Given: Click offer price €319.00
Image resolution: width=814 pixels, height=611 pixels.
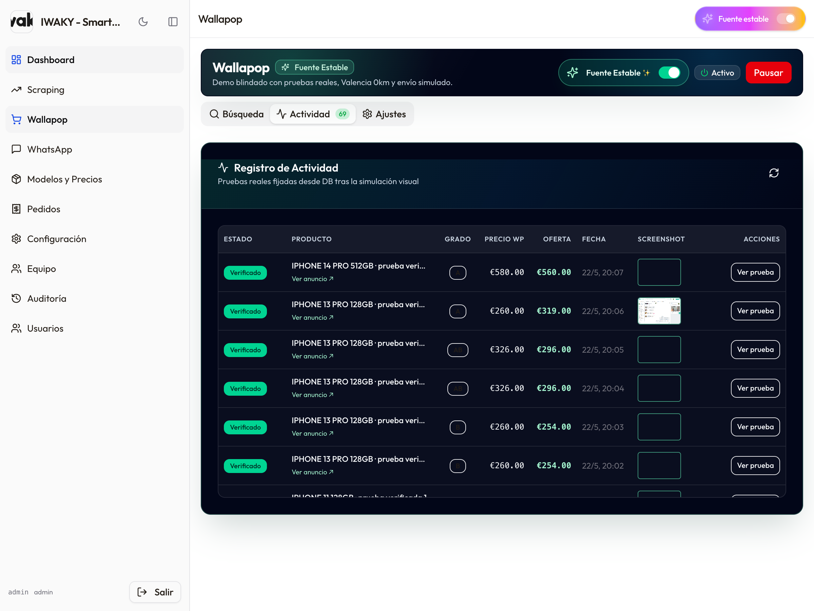Looking at the screenshot, I should click(554, 311).
